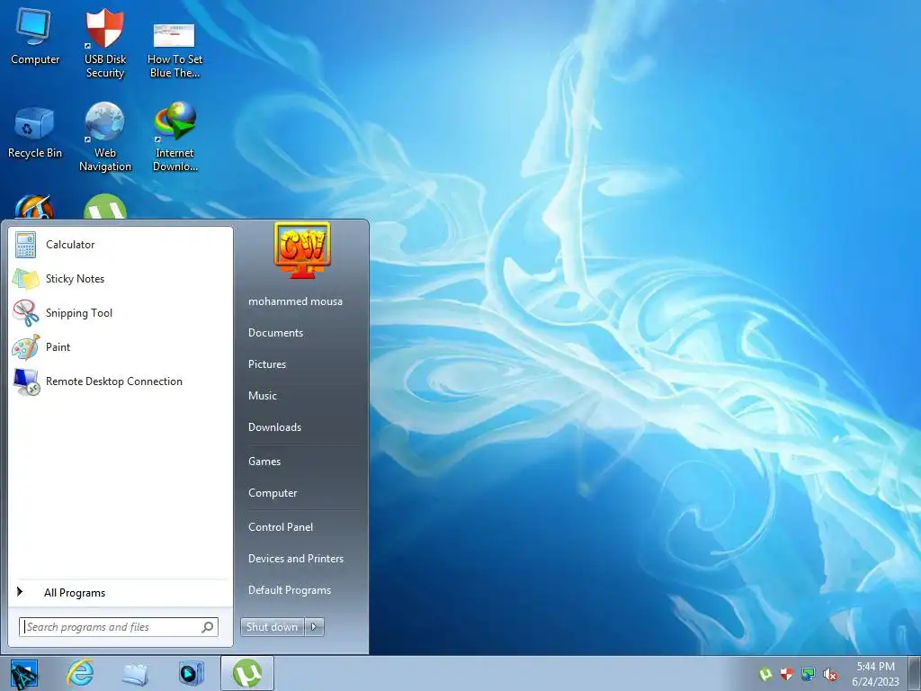Viewport: 921px width, 691px height.
Task: Open the Computer desktop icon
Action: [35, 36]
